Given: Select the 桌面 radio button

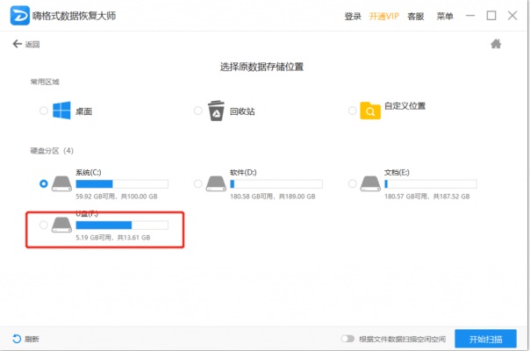Looking at the screenshot, I should [x=44, y=111].
